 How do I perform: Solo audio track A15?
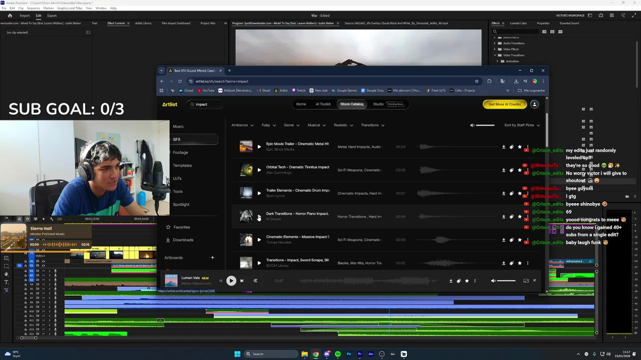tap(50, 334)
